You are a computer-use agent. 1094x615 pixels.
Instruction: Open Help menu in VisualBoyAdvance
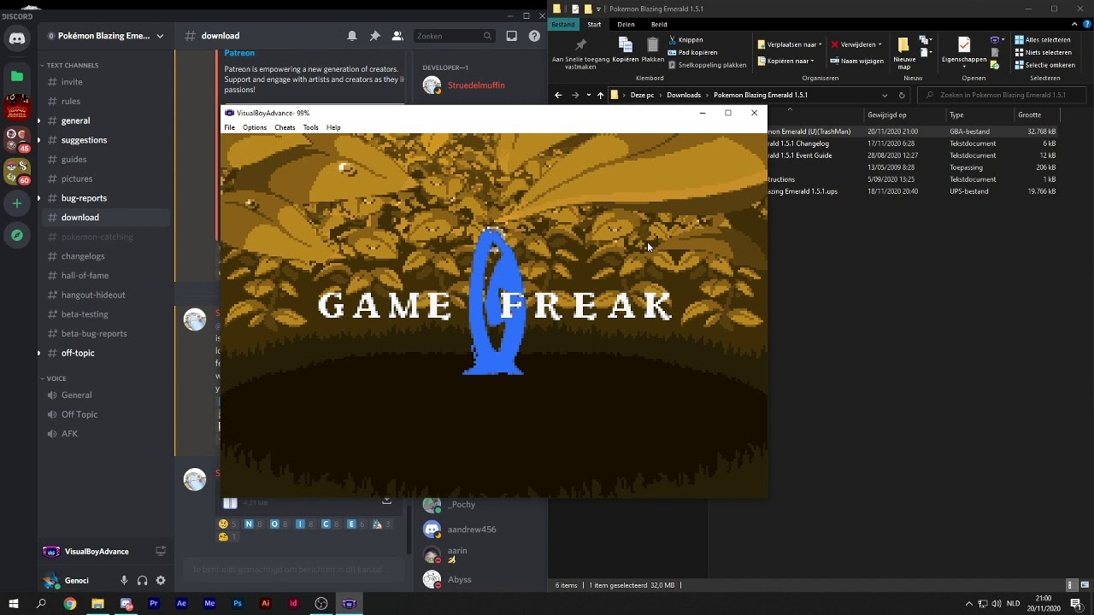coord(333,127)
